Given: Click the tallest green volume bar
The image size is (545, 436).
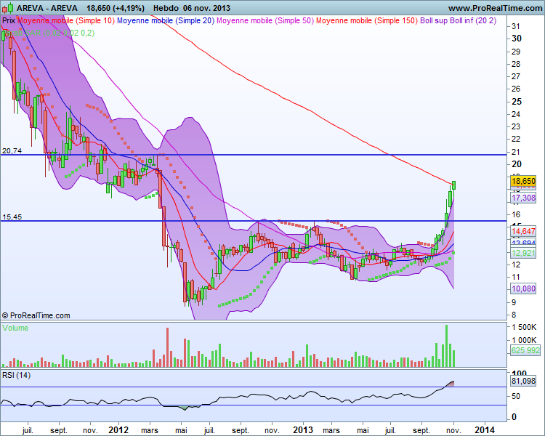Looking at the screenshot, I should click(x=446, y=346).
